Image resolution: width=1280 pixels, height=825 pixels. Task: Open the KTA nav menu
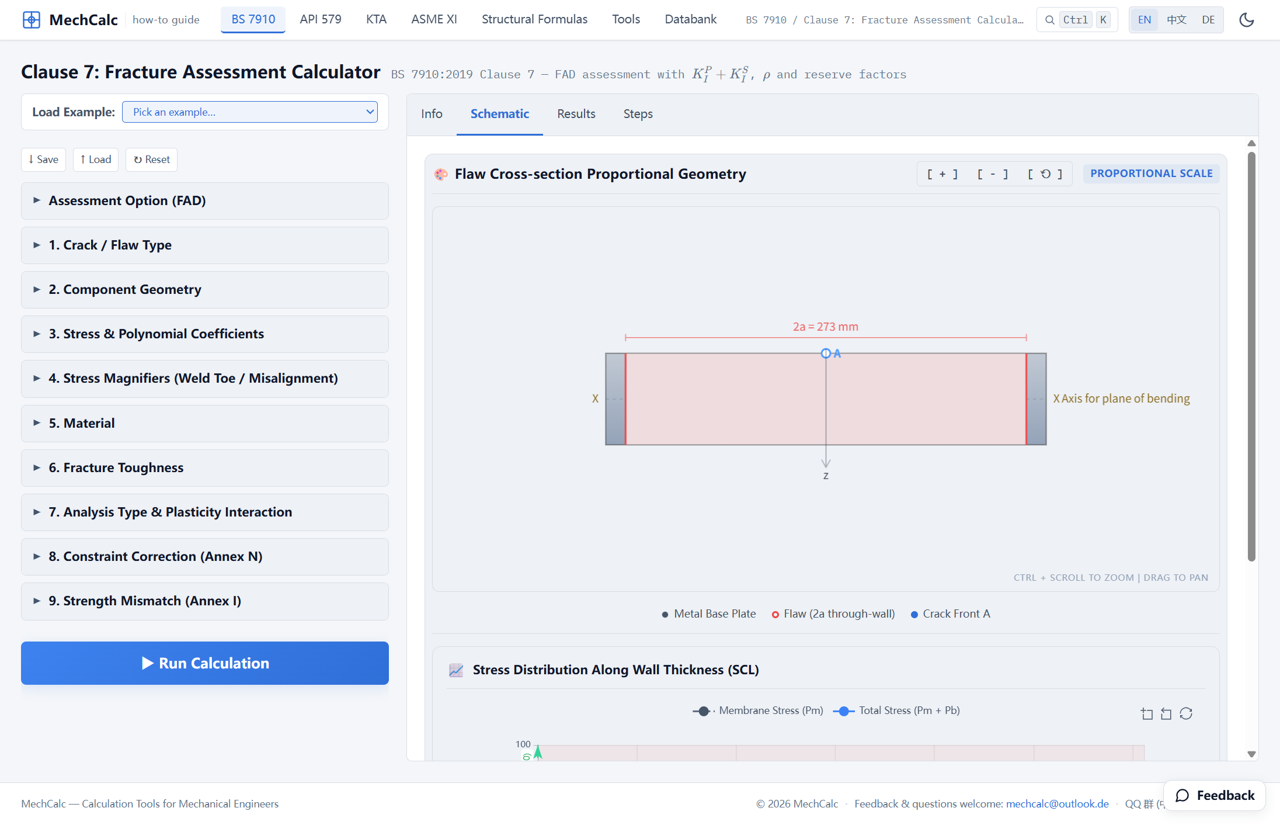point(376,19)
